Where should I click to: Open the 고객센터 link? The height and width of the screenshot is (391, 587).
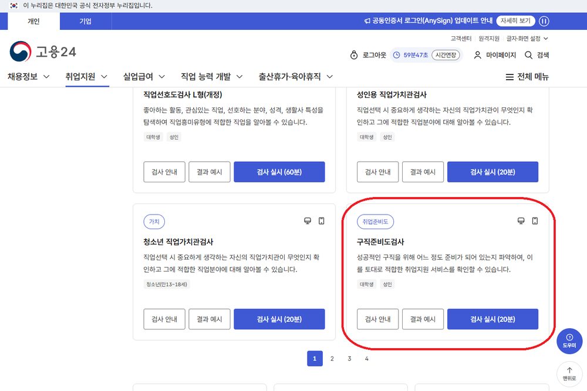coord(461,39)
